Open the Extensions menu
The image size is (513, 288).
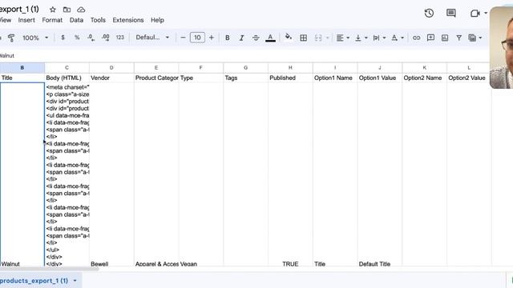click(128, 20)
